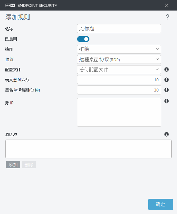Click info icon beside 黑名单保留期 field
The image size is (177, 214).
[167, 90]
